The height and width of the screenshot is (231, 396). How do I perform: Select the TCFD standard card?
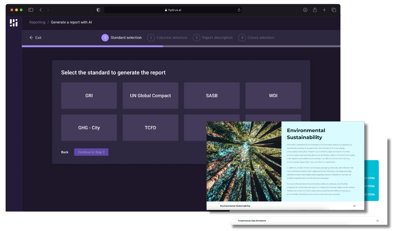pos(150,127)
